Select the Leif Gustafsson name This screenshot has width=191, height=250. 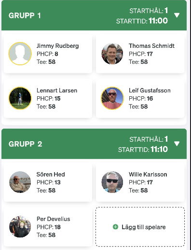click(x=150, y=90)
